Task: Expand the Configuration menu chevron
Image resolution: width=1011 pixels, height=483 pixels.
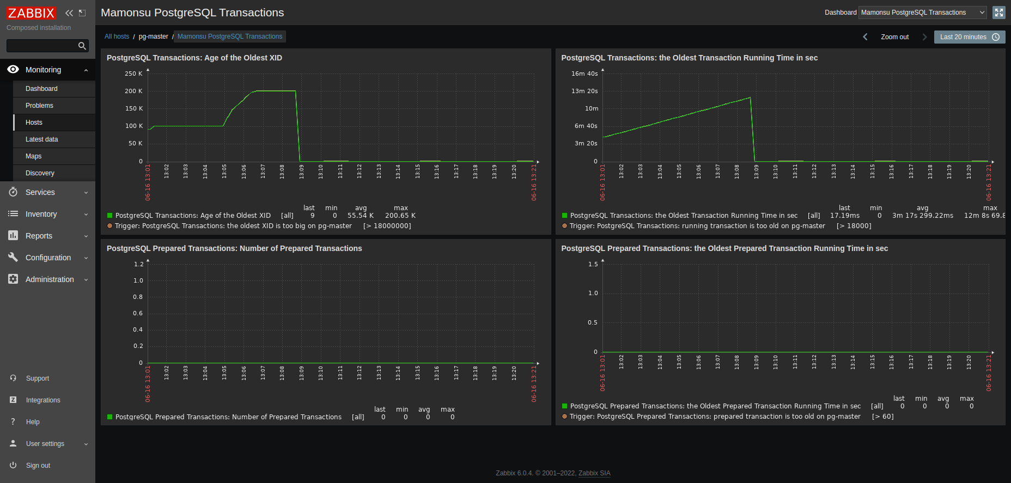Action: click(86, 258)
